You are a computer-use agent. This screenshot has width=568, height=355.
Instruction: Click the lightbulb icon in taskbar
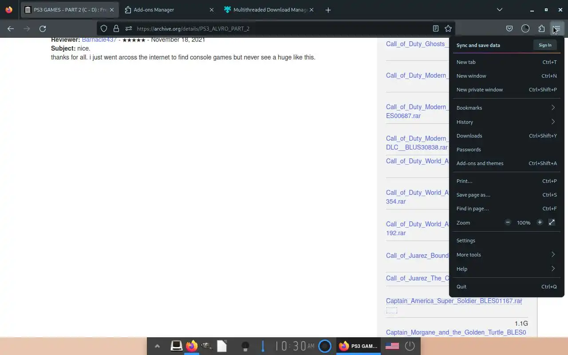click(x=245, y=346)
